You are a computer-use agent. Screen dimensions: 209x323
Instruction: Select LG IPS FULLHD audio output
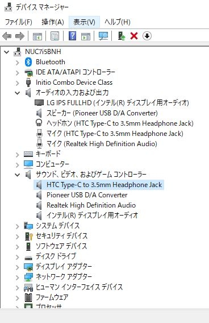pos(118,102)
